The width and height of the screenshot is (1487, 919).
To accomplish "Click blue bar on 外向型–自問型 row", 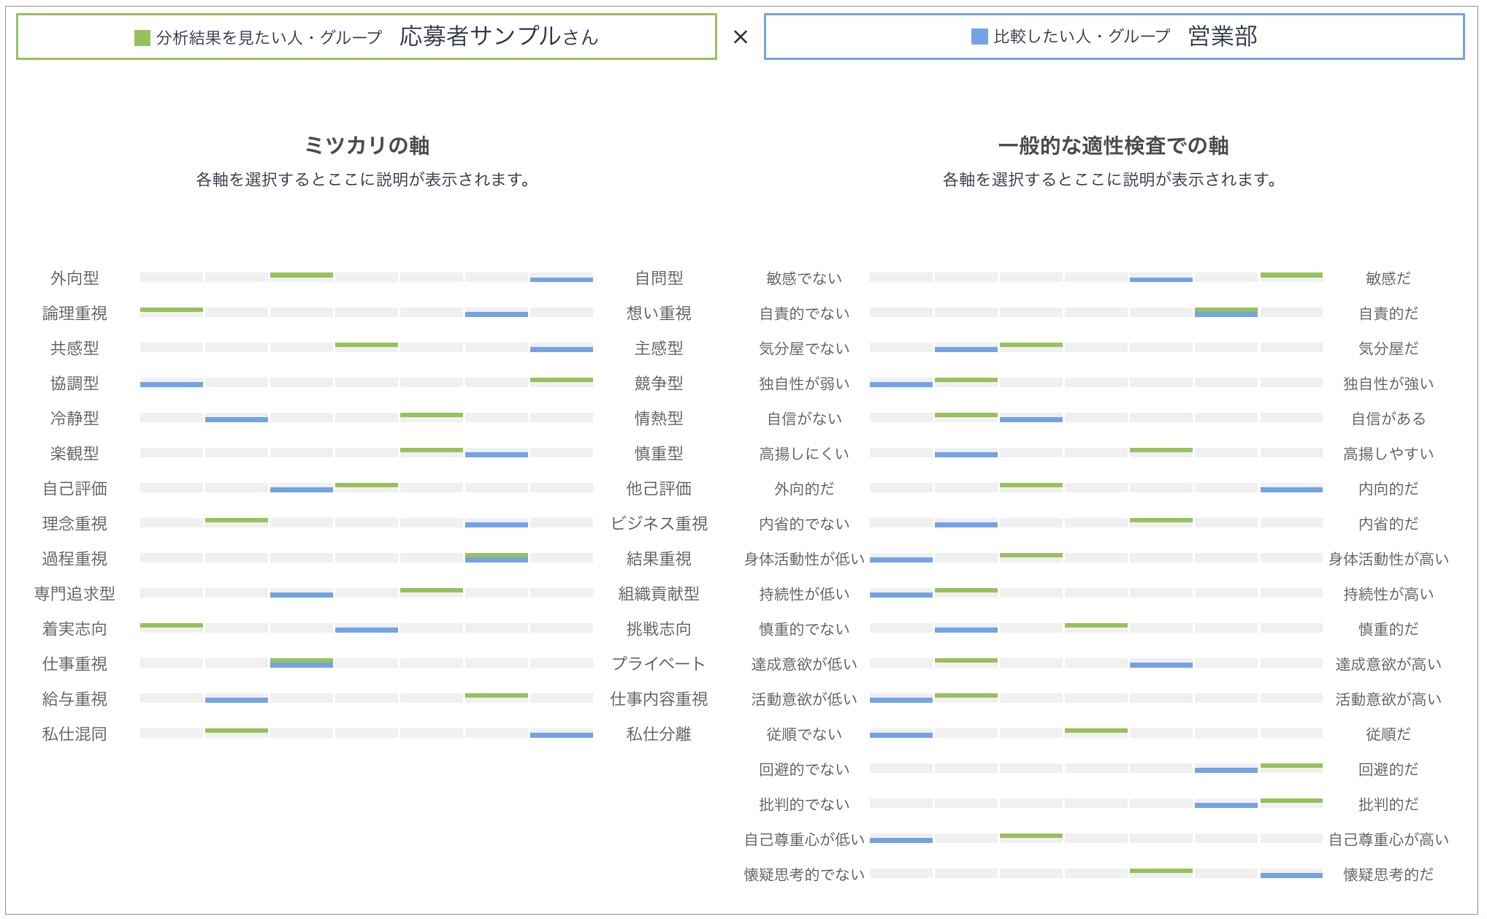I will click(x=561, y=280).
